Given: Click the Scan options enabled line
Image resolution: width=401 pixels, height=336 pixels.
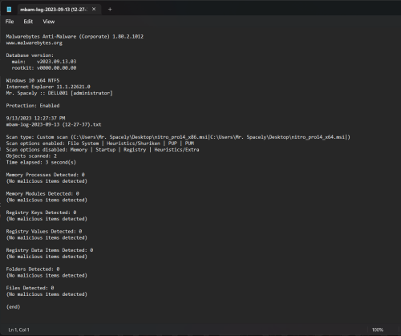Looking at the screenshot, I should (100, 144).
